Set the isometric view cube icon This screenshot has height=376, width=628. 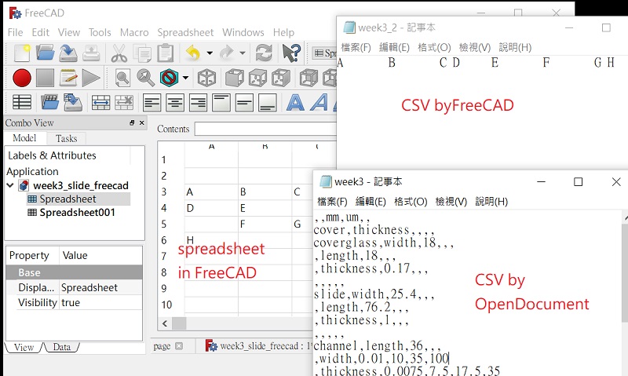point(206,78)
